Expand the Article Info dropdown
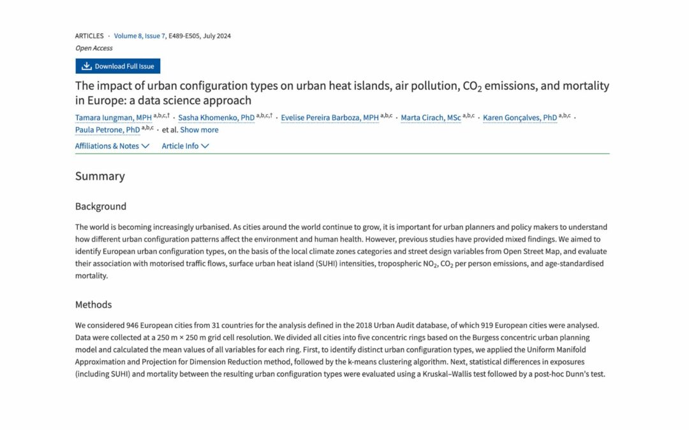 [185, 146]
